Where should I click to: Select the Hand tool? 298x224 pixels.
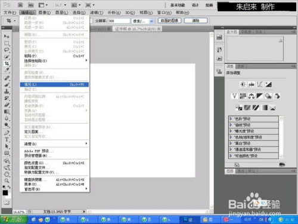click(x=7, y=174)
